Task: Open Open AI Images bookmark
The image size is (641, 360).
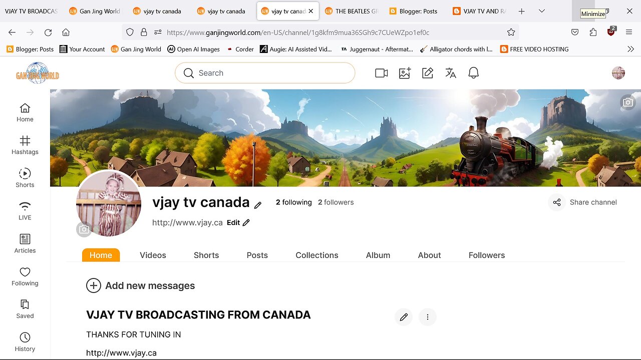Action: pyautogui.click(x=194, y=49)
